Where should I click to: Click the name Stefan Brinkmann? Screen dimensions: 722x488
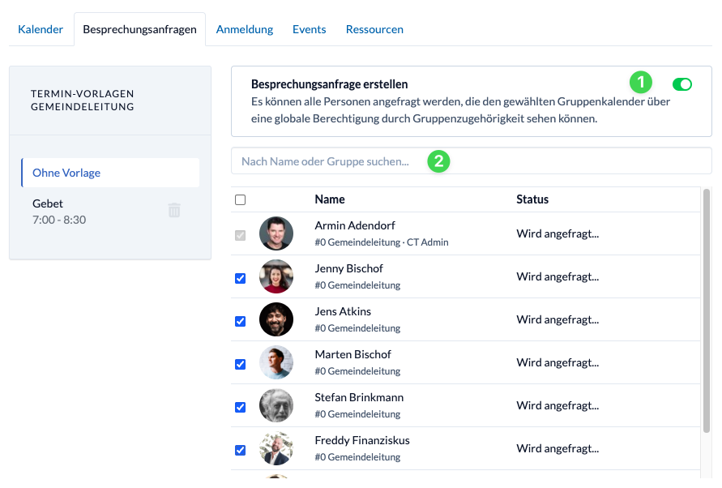pyautogui.click(x=359, y=397)
